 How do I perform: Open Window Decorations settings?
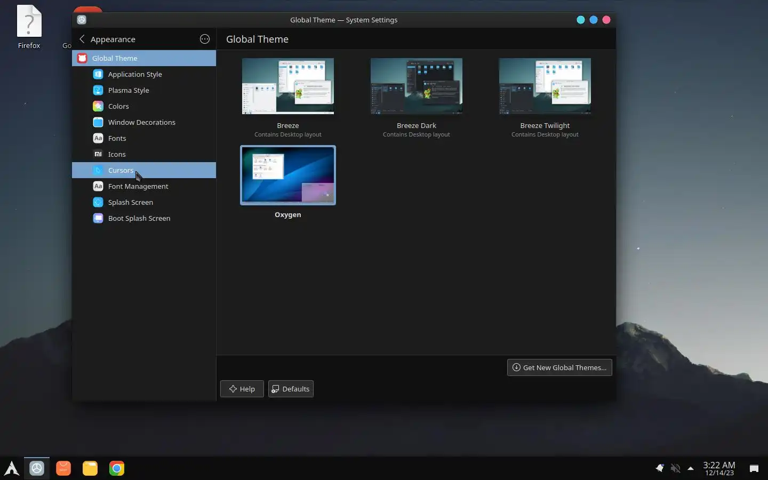[143, 122]
